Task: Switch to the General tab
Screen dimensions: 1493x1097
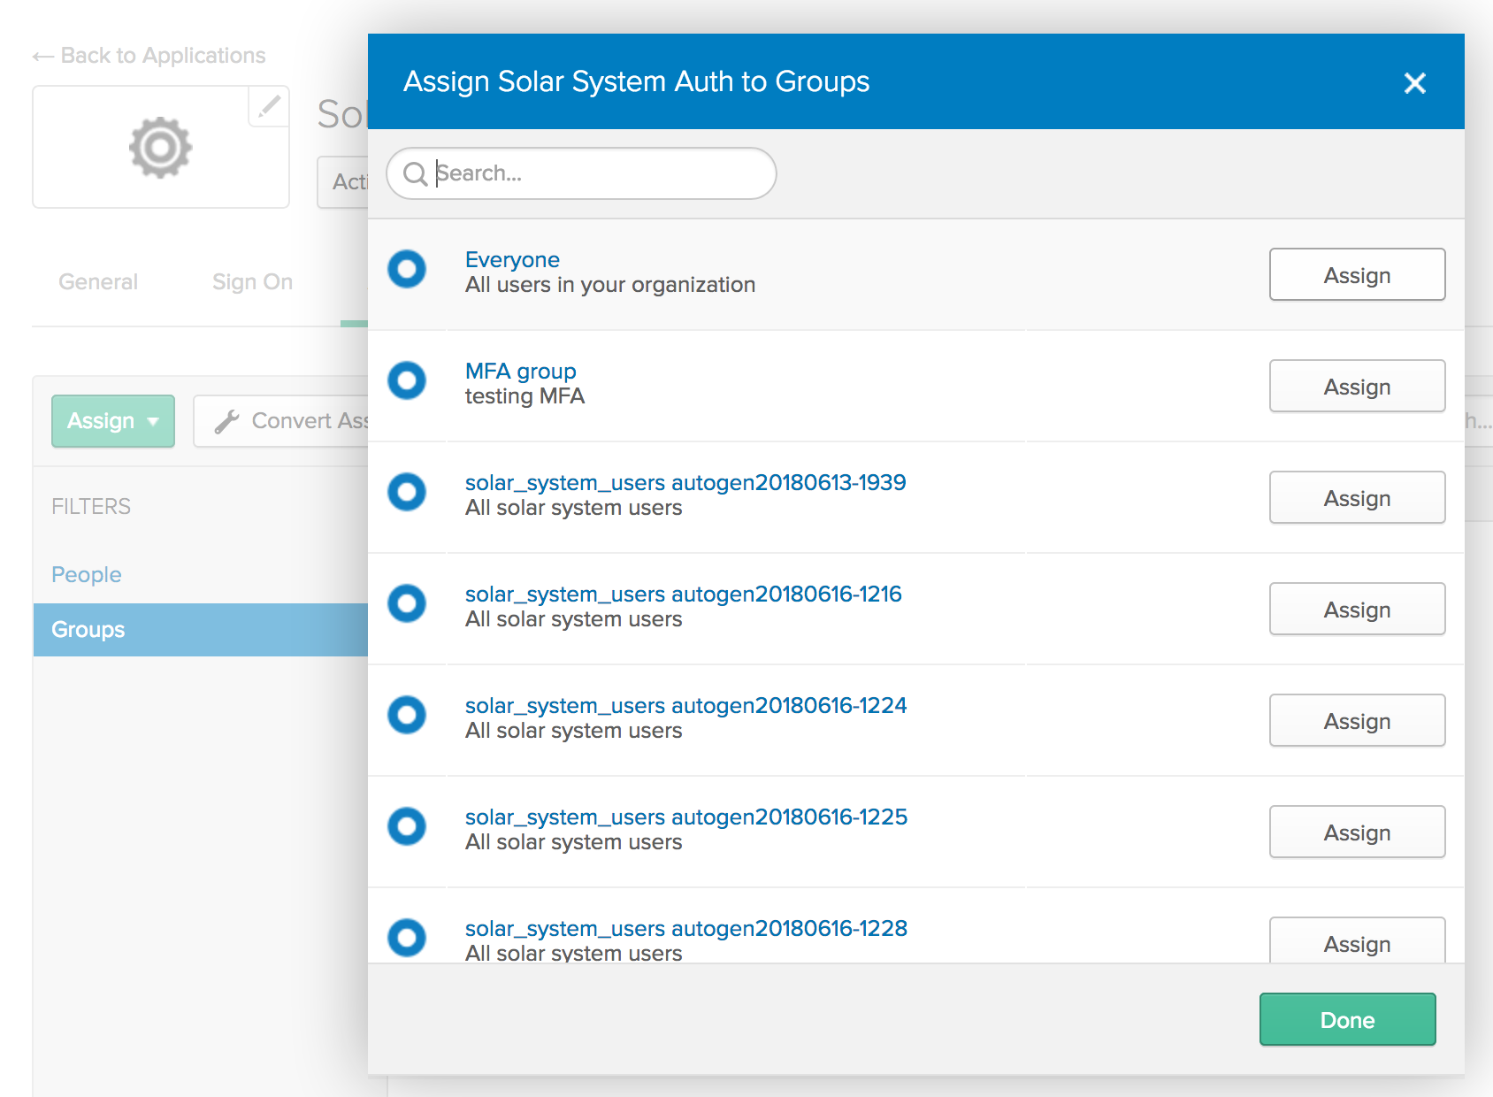Action: click(x=98, y=282)
